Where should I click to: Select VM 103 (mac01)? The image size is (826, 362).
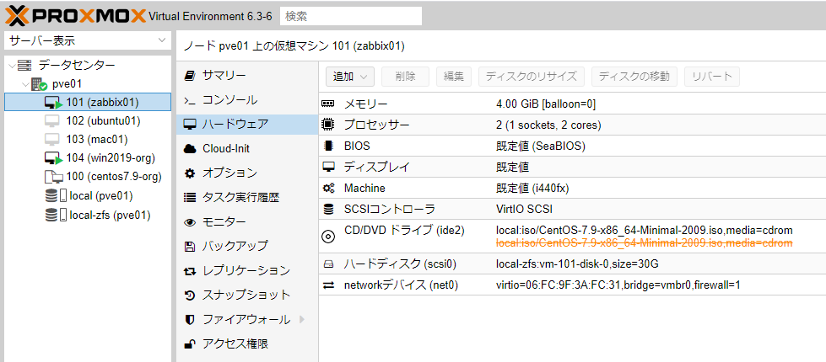(x=88, y=139)
